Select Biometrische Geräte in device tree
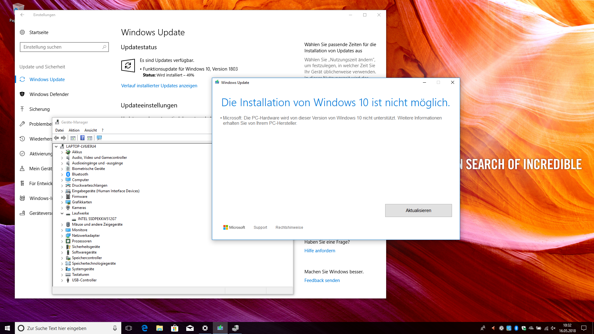 [x=88, y=169]
